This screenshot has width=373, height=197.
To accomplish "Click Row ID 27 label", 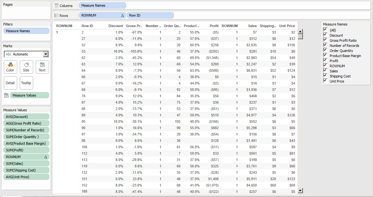I will click(83, 39).
